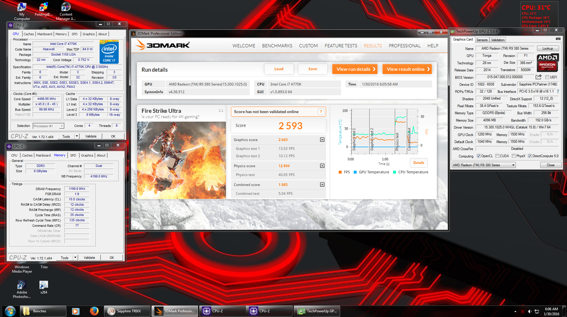
Task: Click green CPU Temperature legend swatch
Action: [395, 172]
